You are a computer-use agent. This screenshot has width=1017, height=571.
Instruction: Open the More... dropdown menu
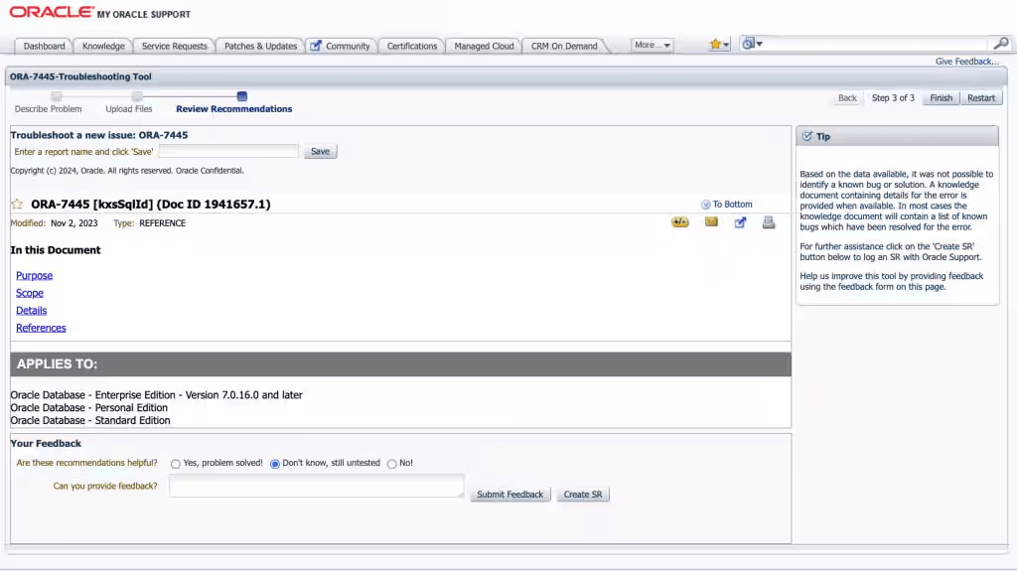[652, 45]
